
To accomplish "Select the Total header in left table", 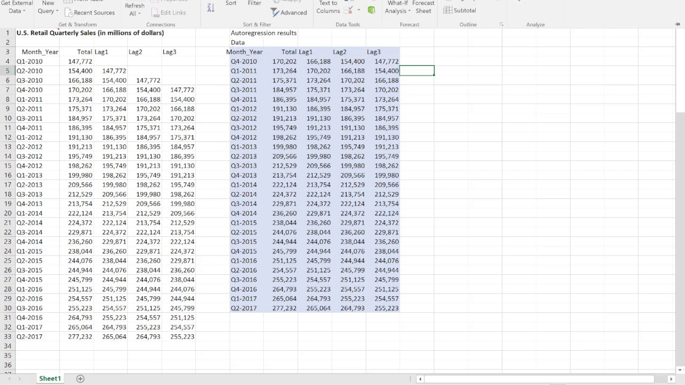I will (85, 52).
